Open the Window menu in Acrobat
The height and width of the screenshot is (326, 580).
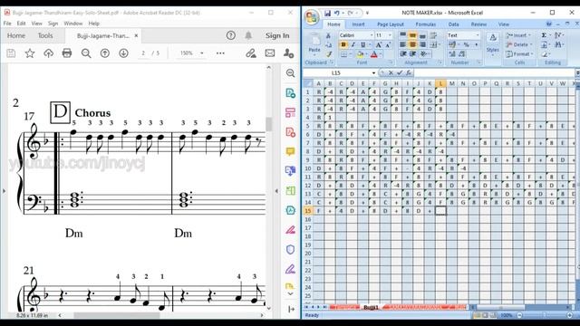72,24
